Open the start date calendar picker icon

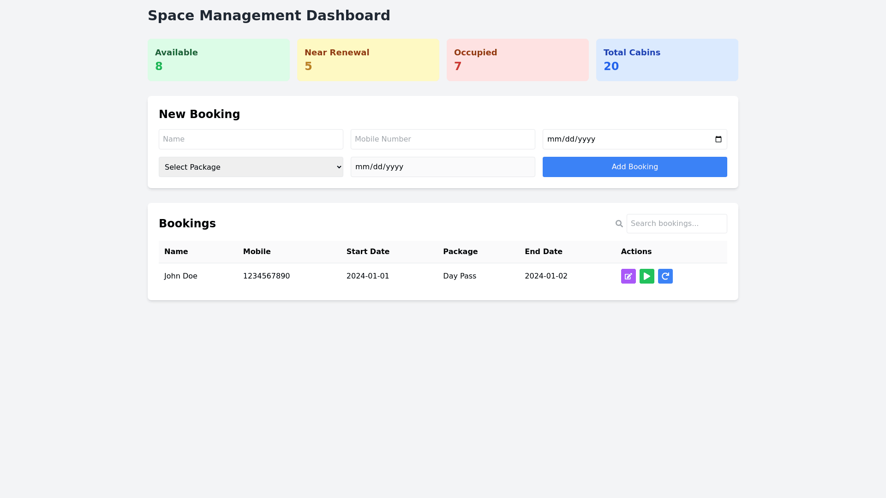[718, 139]
